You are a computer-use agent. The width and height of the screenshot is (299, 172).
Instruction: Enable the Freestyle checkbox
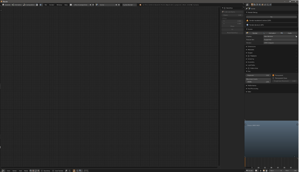click(x=249, y=56)
